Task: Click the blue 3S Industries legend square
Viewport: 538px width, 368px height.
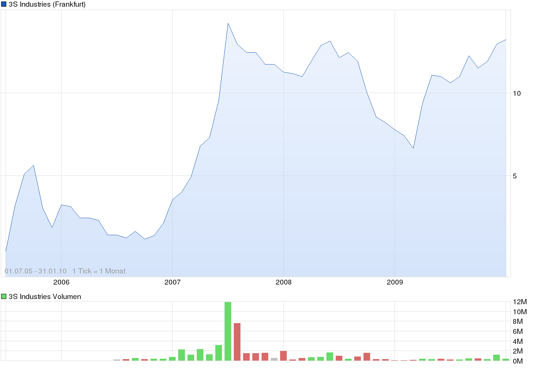Action: [4, 4]
